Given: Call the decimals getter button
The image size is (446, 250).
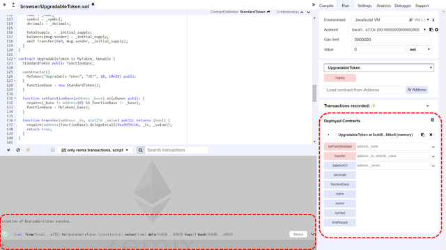Looking at the screenshot, I should 340,175.
